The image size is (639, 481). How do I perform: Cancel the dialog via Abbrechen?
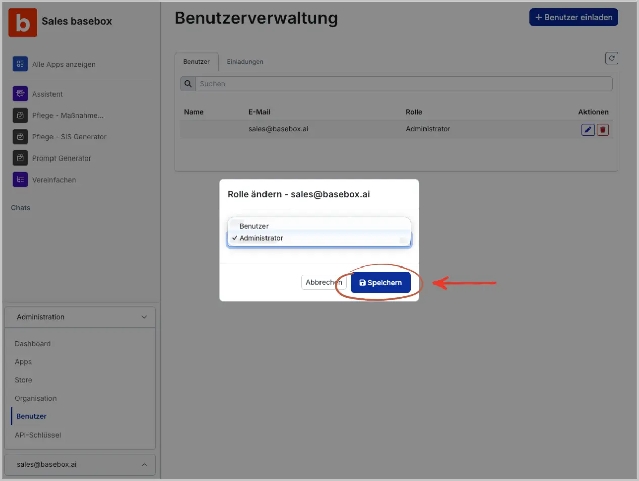coord(323,282)
